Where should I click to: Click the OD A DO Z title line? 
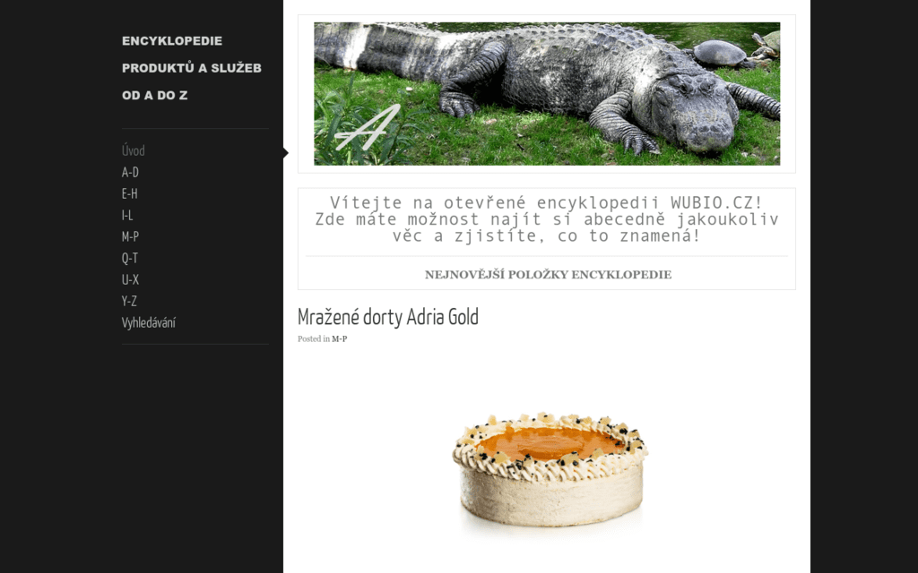[x=154, y=95]
